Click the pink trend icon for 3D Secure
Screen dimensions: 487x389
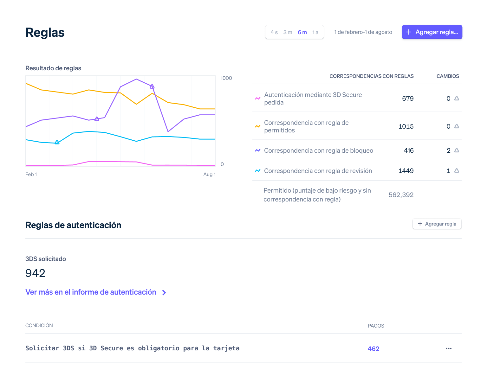(258, 99)
